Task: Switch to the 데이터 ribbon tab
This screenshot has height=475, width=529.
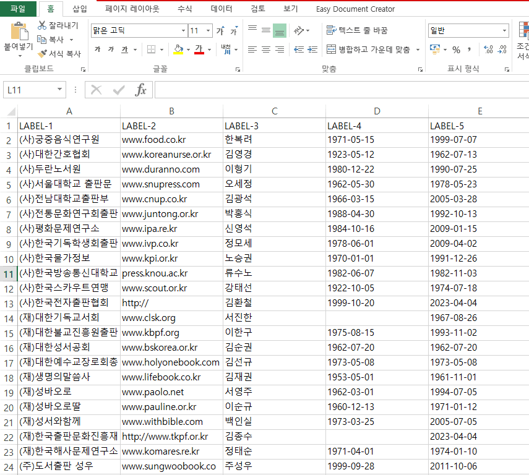Action: (x=221, y=9)
